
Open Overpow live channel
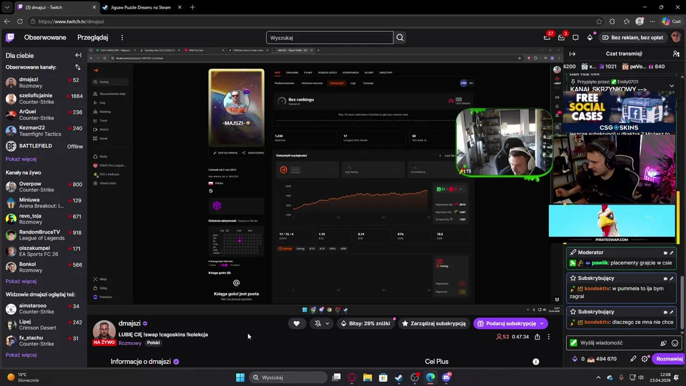pyautogui.click(x=44, y=187)
